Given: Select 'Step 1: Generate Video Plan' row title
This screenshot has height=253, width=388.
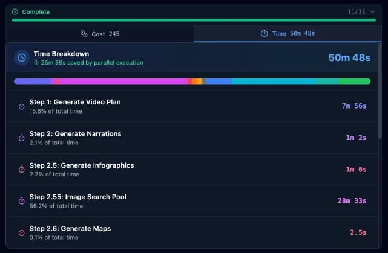Looking at the screenshot, I should (75, 102).
